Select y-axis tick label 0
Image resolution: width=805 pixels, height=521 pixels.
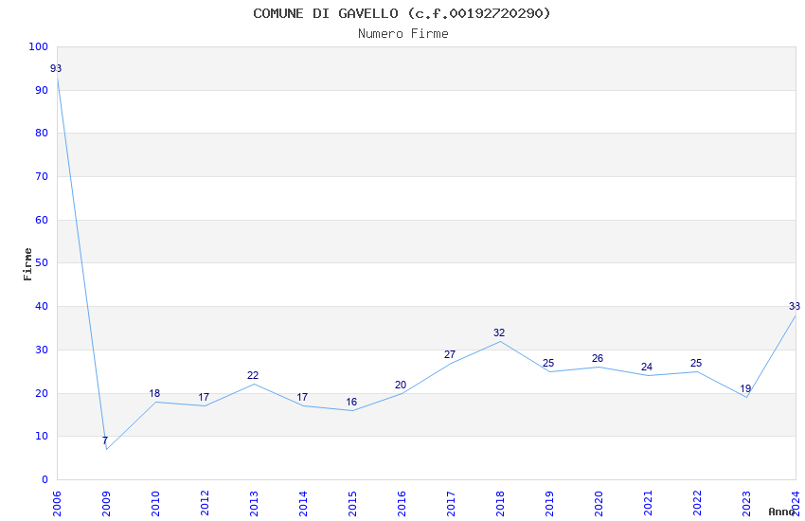pyautogui.click(x=45, y=480)
